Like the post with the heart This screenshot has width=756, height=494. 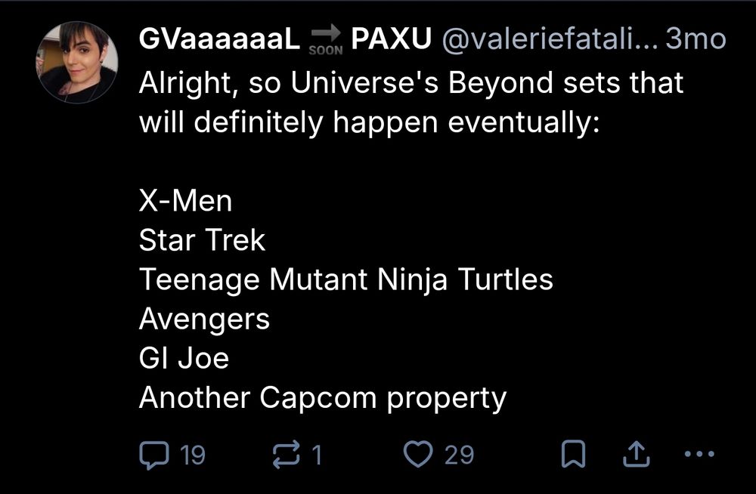pos(417,454)
